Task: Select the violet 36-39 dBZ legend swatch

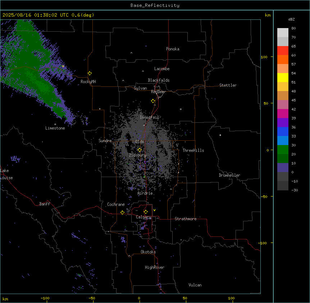Action: [x=283, y=123]
